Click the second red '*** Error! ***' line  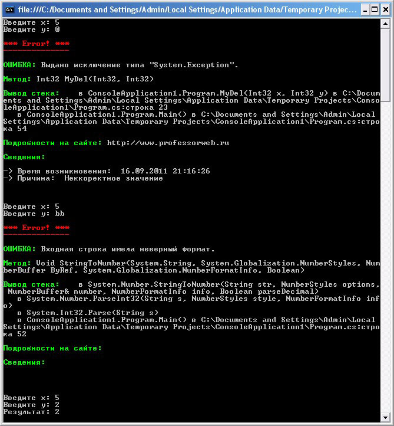click(x=37, y=228)
